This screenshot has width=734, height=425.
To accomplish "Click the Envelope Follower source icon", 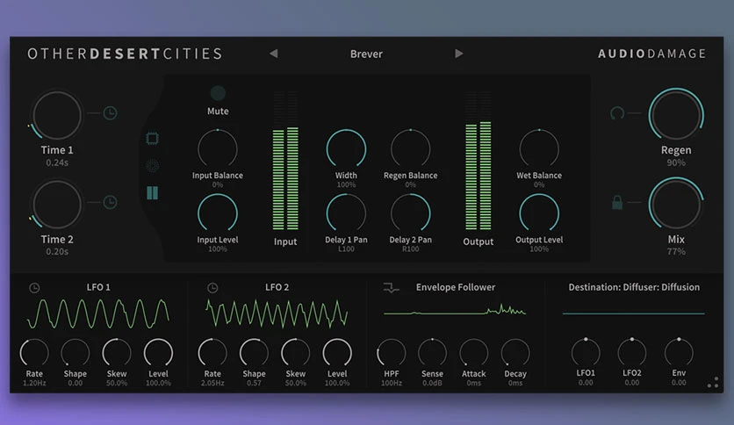I will pyautogui.click(x=391, y=287).
